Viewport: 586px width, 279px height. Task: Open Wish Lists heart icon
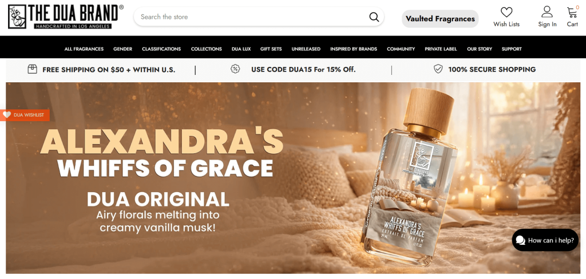click(506, 13)
